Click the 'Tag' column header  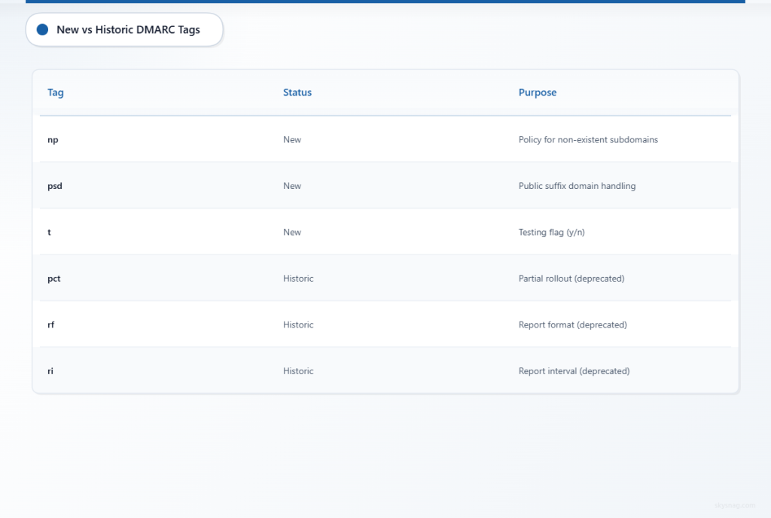(x=56, y=93)
